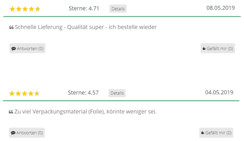Image resolution: width=244 pixels, height=141 pixels.
Task: Click the quote icon before "Zu viel Verpackungsmaterial"
Action: tap(11, 112)
